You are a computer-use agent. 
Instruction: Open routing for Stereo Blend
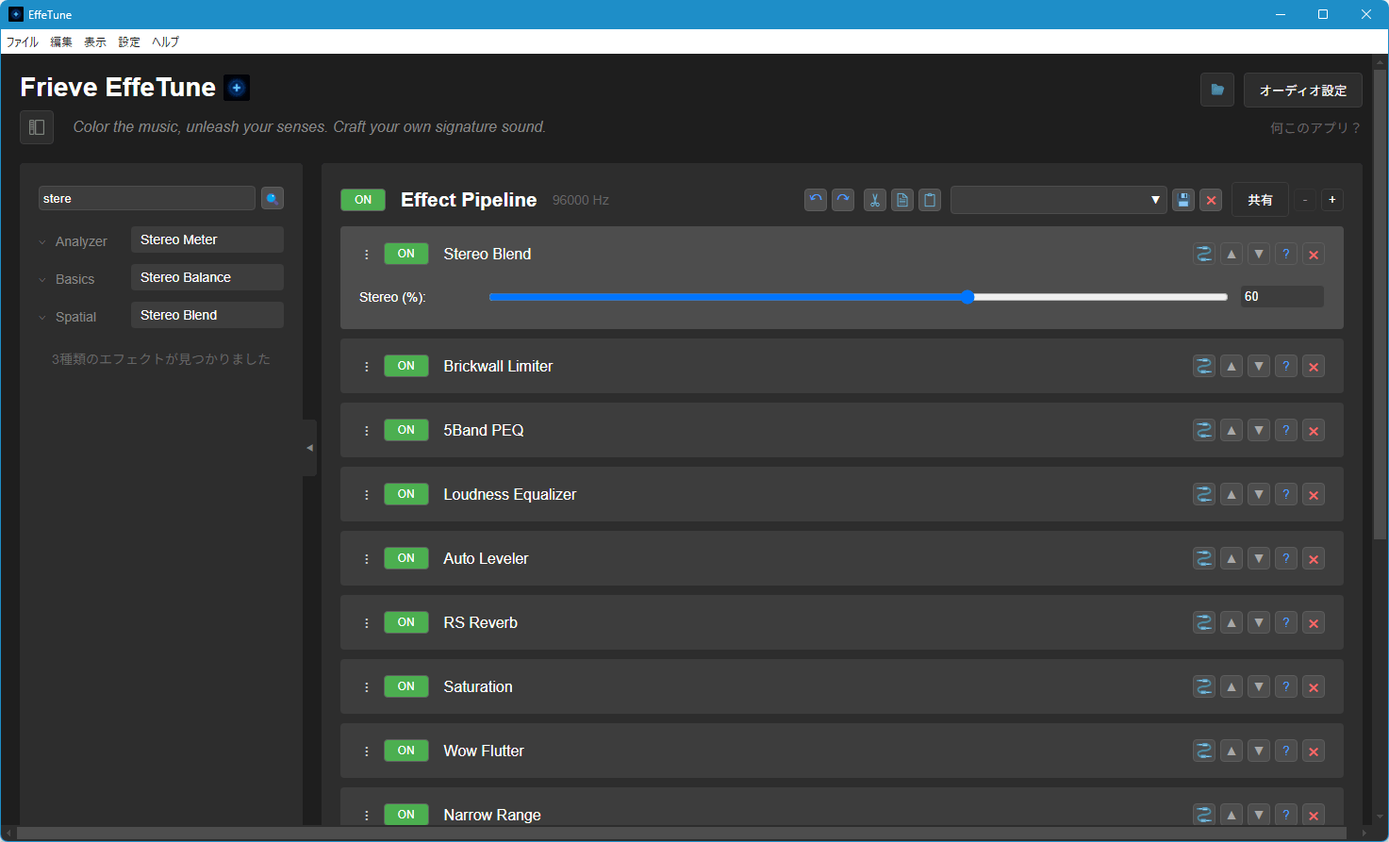pos(1204,254)
